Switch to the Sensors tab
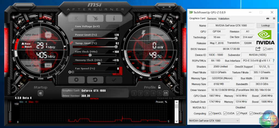 [x=212, y=18]
